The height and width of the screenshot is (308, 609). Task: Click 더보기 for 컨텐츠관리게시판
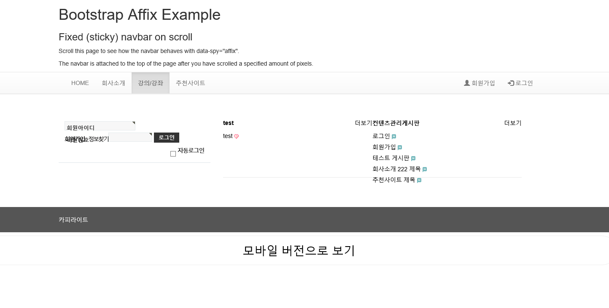[x=513, y=123]
